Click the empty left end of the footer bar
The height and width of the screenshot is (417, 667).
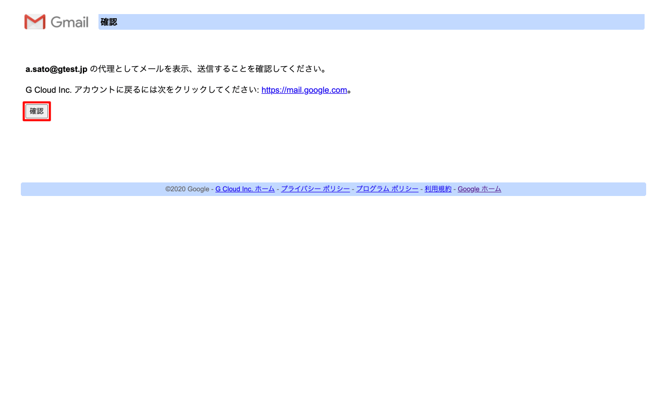tap(78, 189)
